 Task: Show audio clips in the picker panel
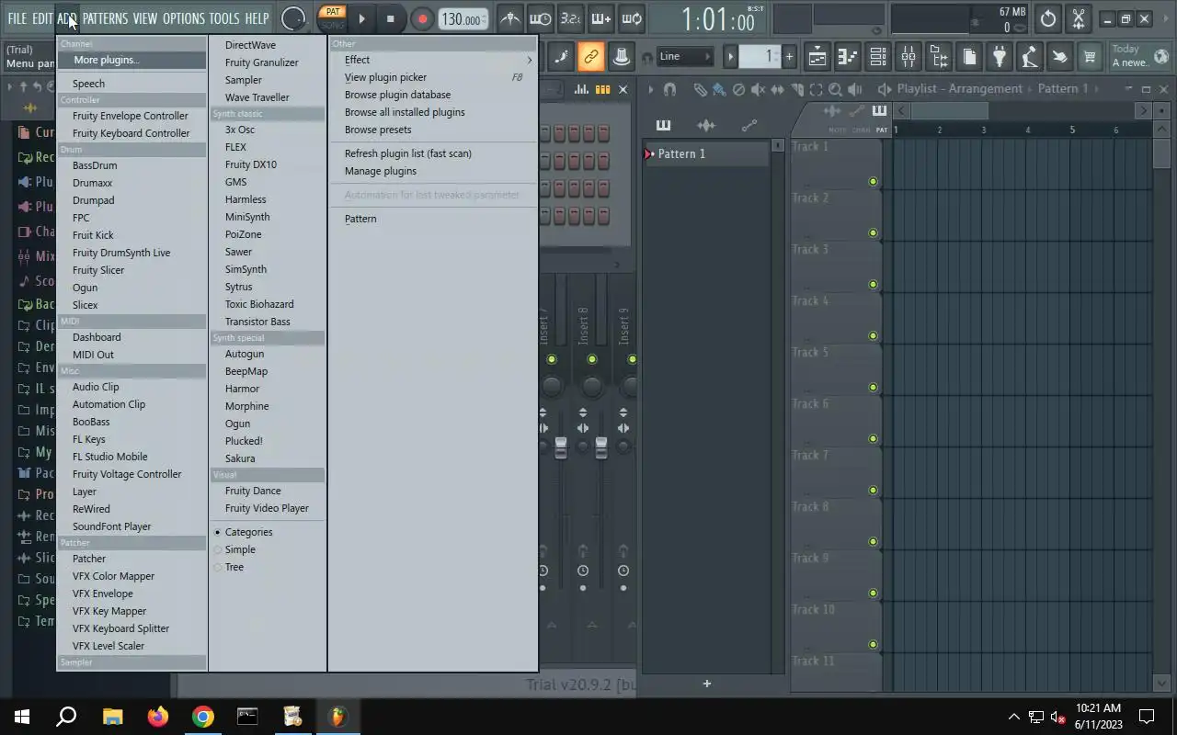click(x=706, y=125)
